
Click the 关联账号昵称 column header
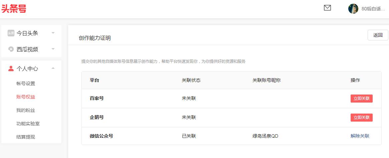click(267, 81)
